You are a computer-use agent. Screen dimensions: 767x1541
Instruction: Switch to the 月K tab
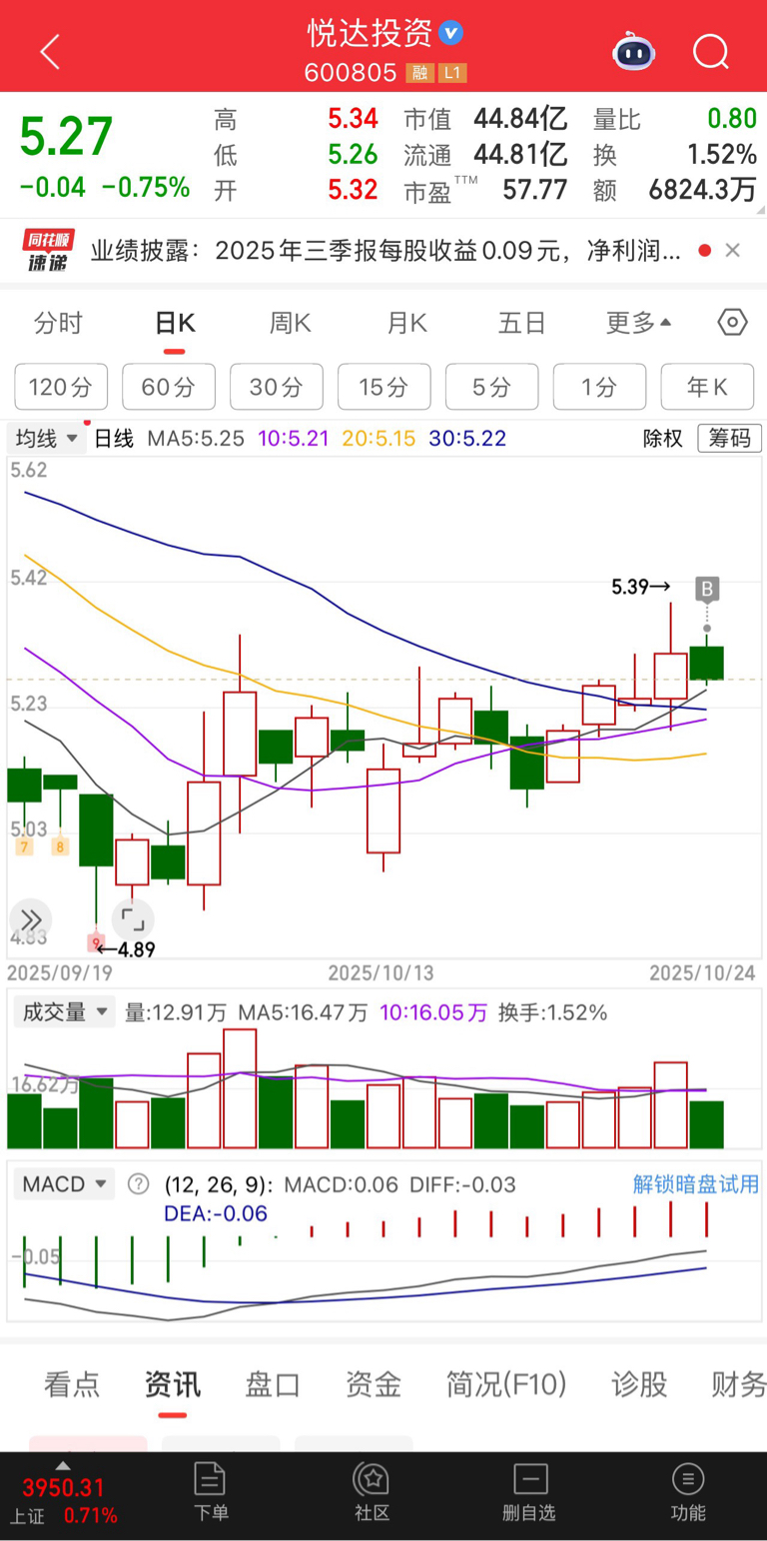pyautogui.click(x=407, y=323)
